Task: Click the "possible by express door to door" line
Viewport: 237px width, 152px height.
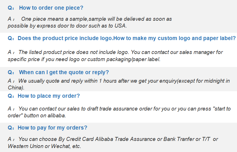Action: [67, 25]
